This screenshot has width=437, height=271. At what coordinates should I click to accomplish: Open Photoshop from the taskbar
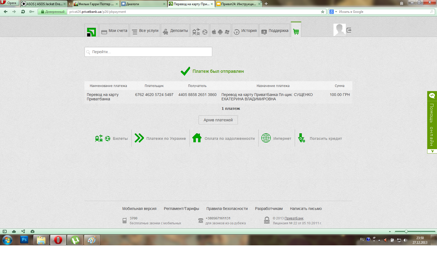(x=24, y=240)
